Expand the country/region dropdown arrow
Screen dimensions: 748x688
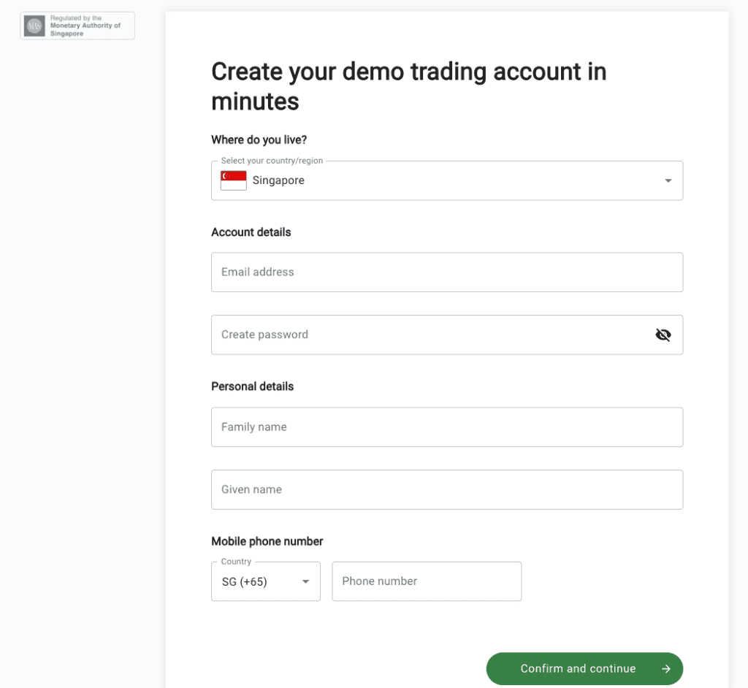tap(668, 181)
